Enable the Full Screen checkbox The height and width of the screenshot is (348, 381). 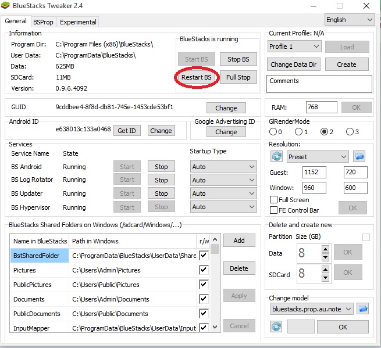273,200
